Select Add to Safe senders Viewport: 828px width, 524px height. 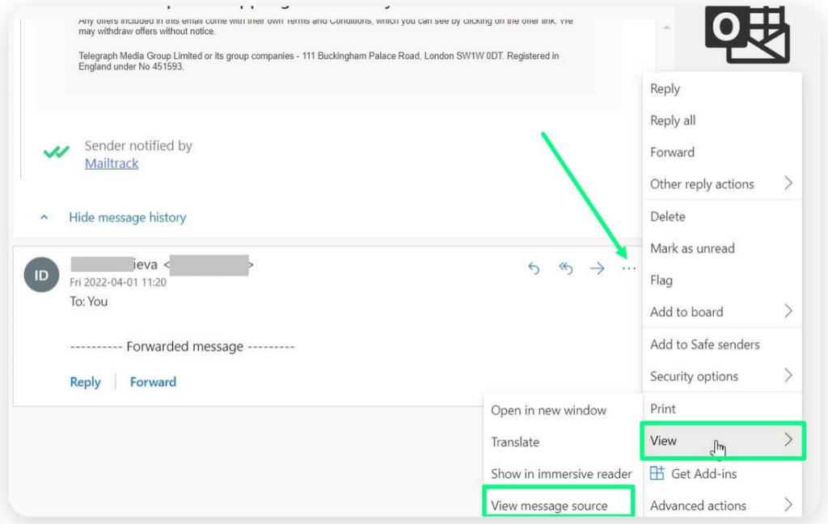704,344
